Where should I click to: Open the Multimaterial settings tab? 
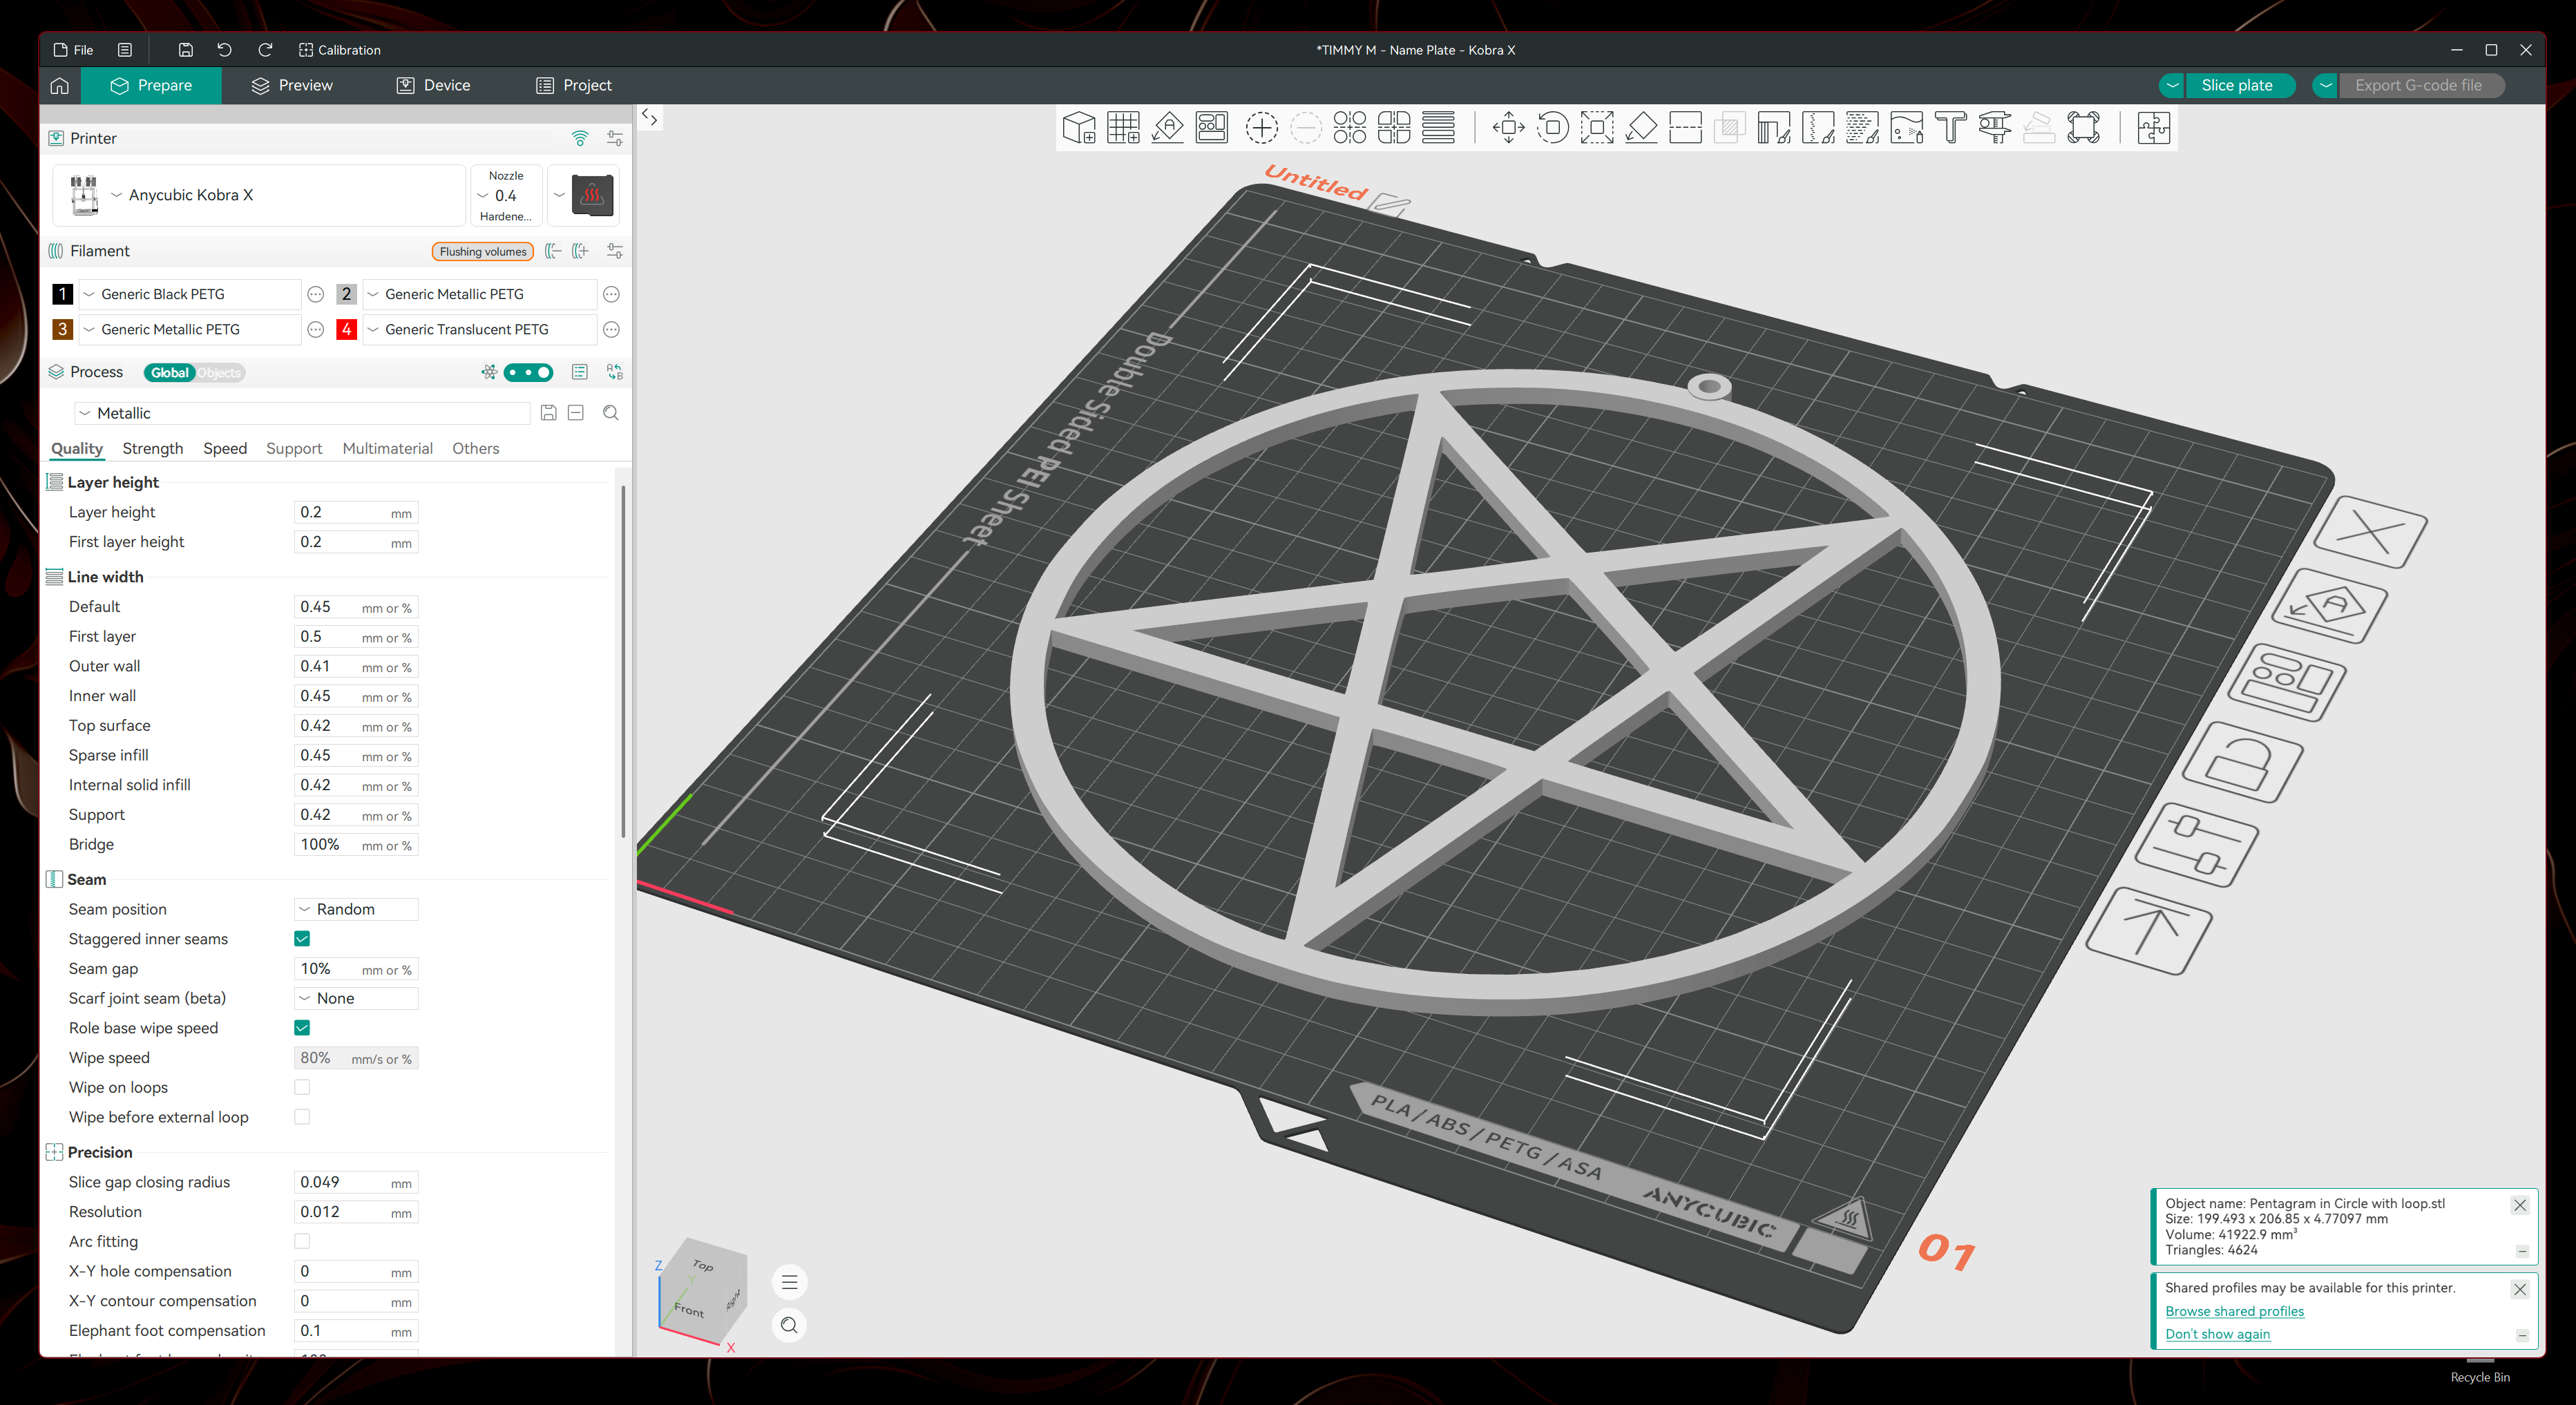point(387,448)
